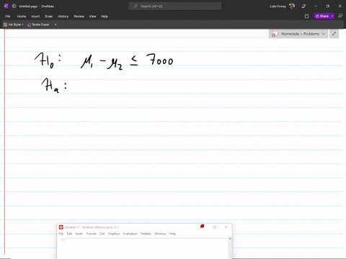The height and width of the screenshot is (259, 346).
Task: Open the Numerade > Problems notebook dropdown
Action: tap(298, 34)
